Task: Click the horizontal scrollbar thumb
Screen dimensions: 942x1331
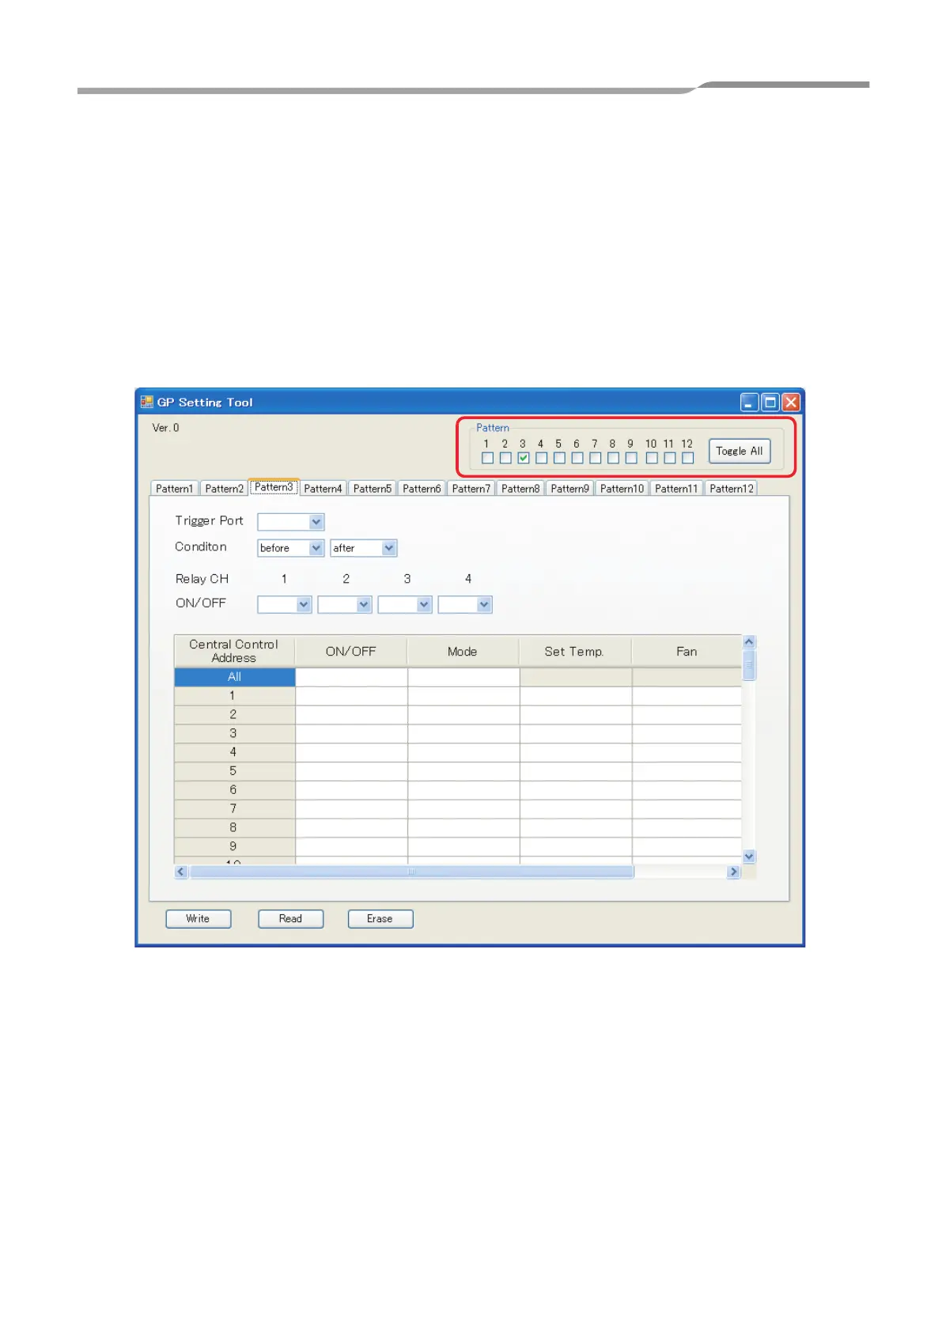Action: click(411, 872)
